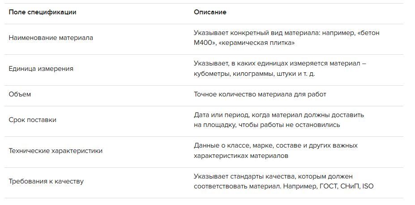Click the description about 'кубометры, килограммы, штуки'

(x=280, y=69)
